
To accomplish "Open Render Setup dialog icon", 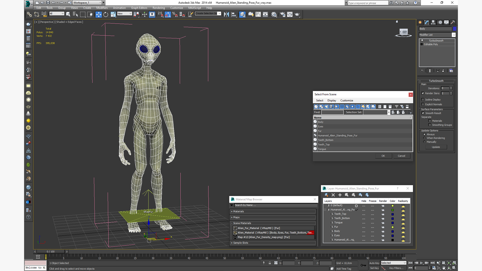I will [x=282, y=14].
